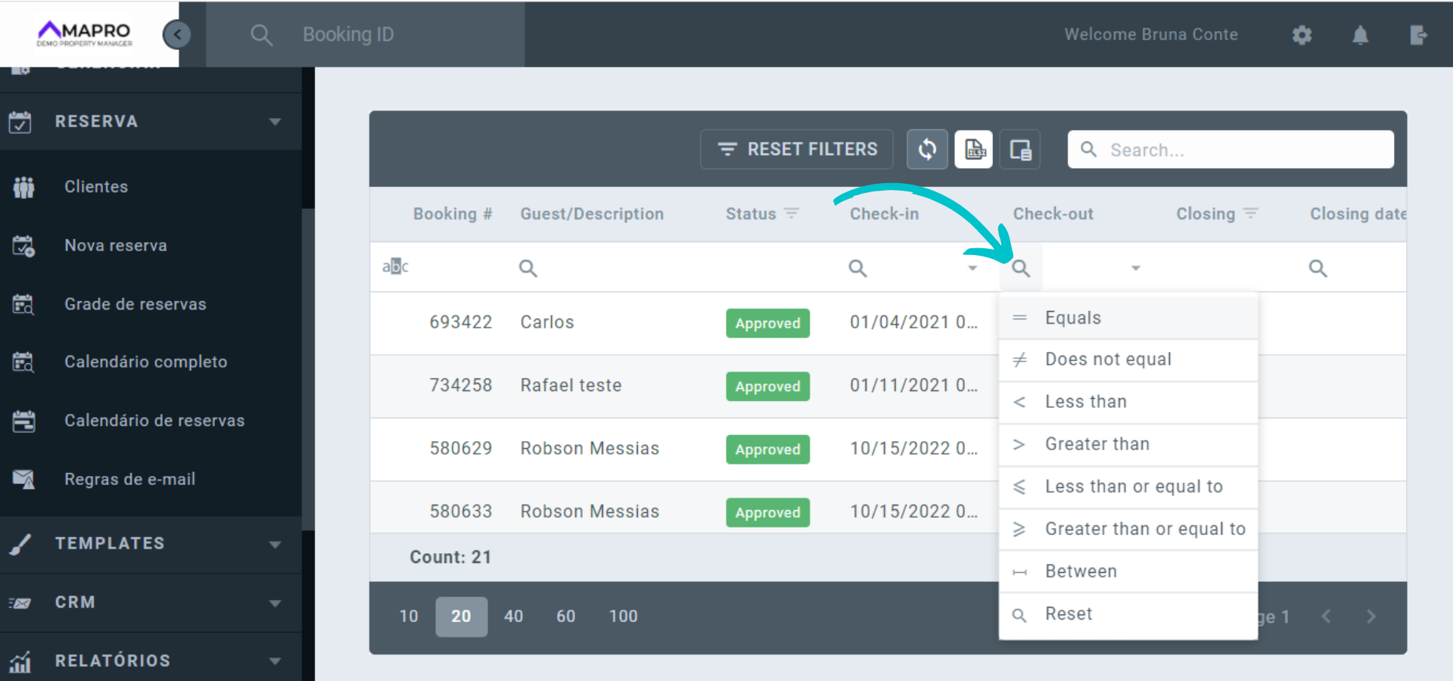Open Status column filter icon

coord(792,213)
